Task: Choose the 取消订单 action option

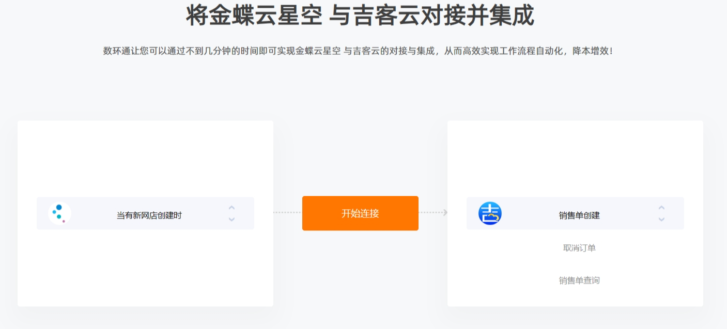Action: click(579, 248)
